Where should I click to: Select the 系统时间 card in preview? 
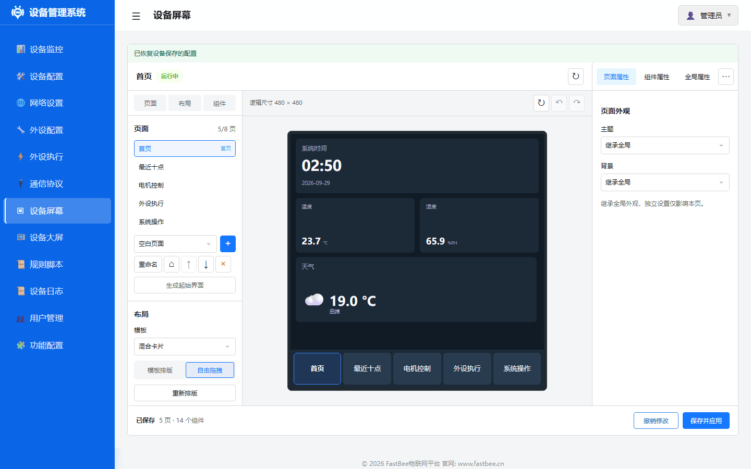click(x=417, y=166)
